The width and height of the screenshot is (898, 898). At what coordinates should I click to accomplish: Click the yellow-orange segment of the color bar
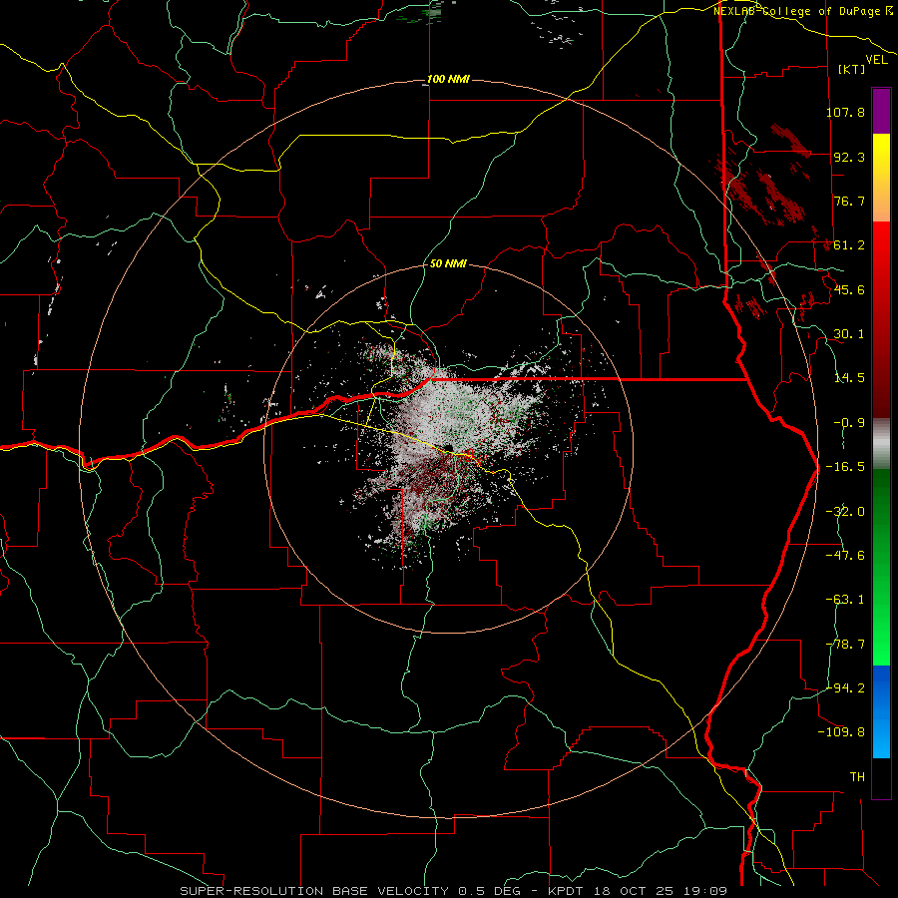click(x=881, y=178)
